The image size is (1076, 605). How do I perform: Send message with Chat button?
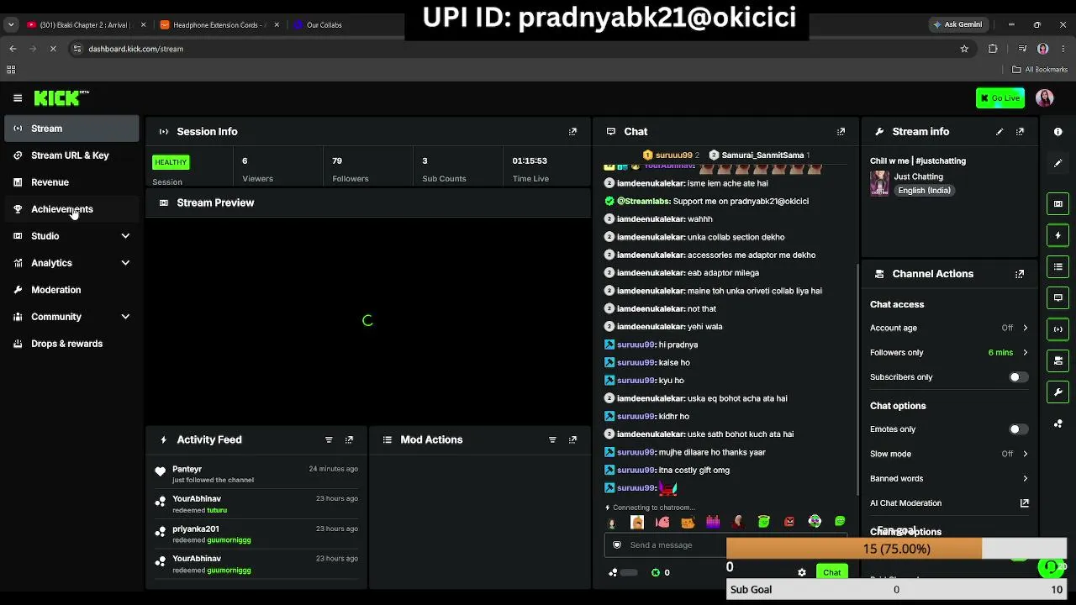tap(831, 572)
